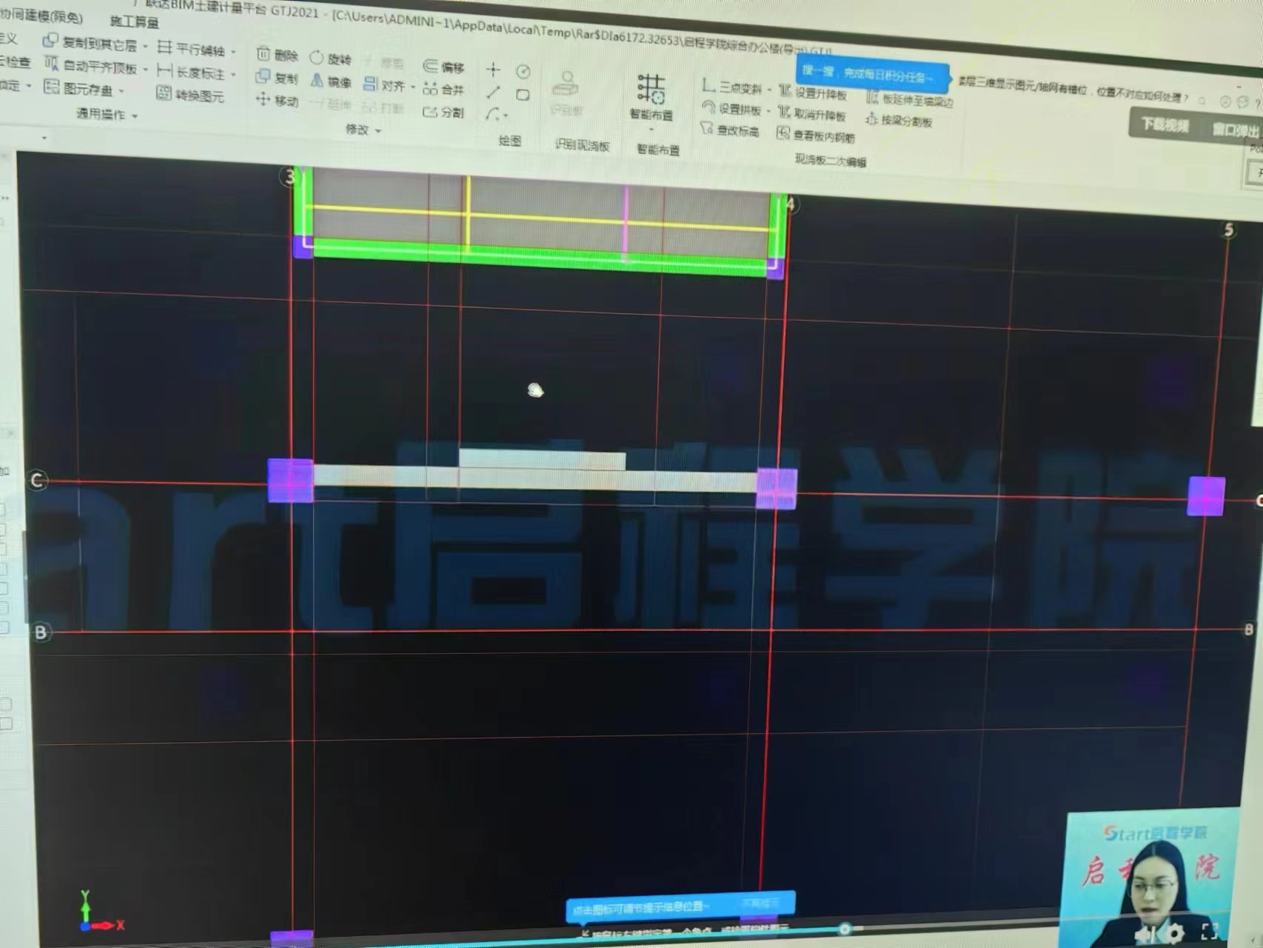Select the arc draw tool
The height and width of the screenshot is (948, 1263).
[x=492, y=114]
